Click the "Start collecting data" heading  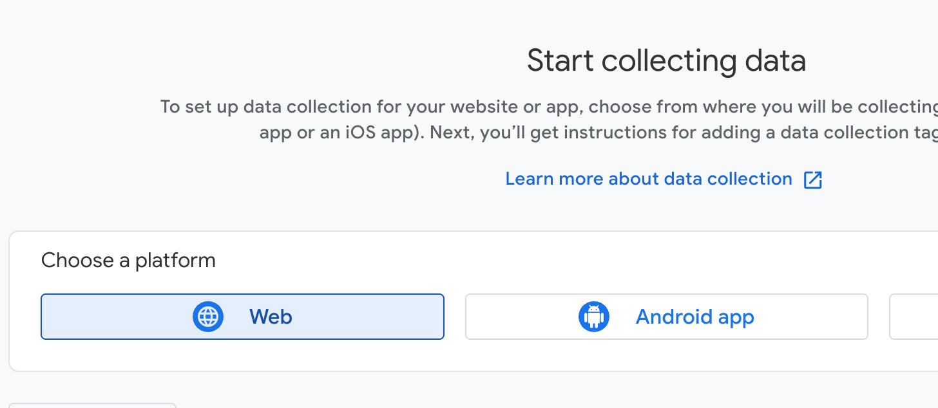pos(666,61)
